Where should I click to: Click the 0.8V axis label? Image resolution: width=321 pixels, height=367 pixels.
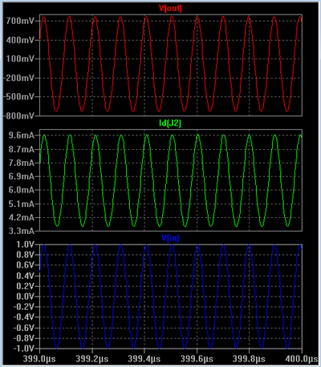pos(26,255)
